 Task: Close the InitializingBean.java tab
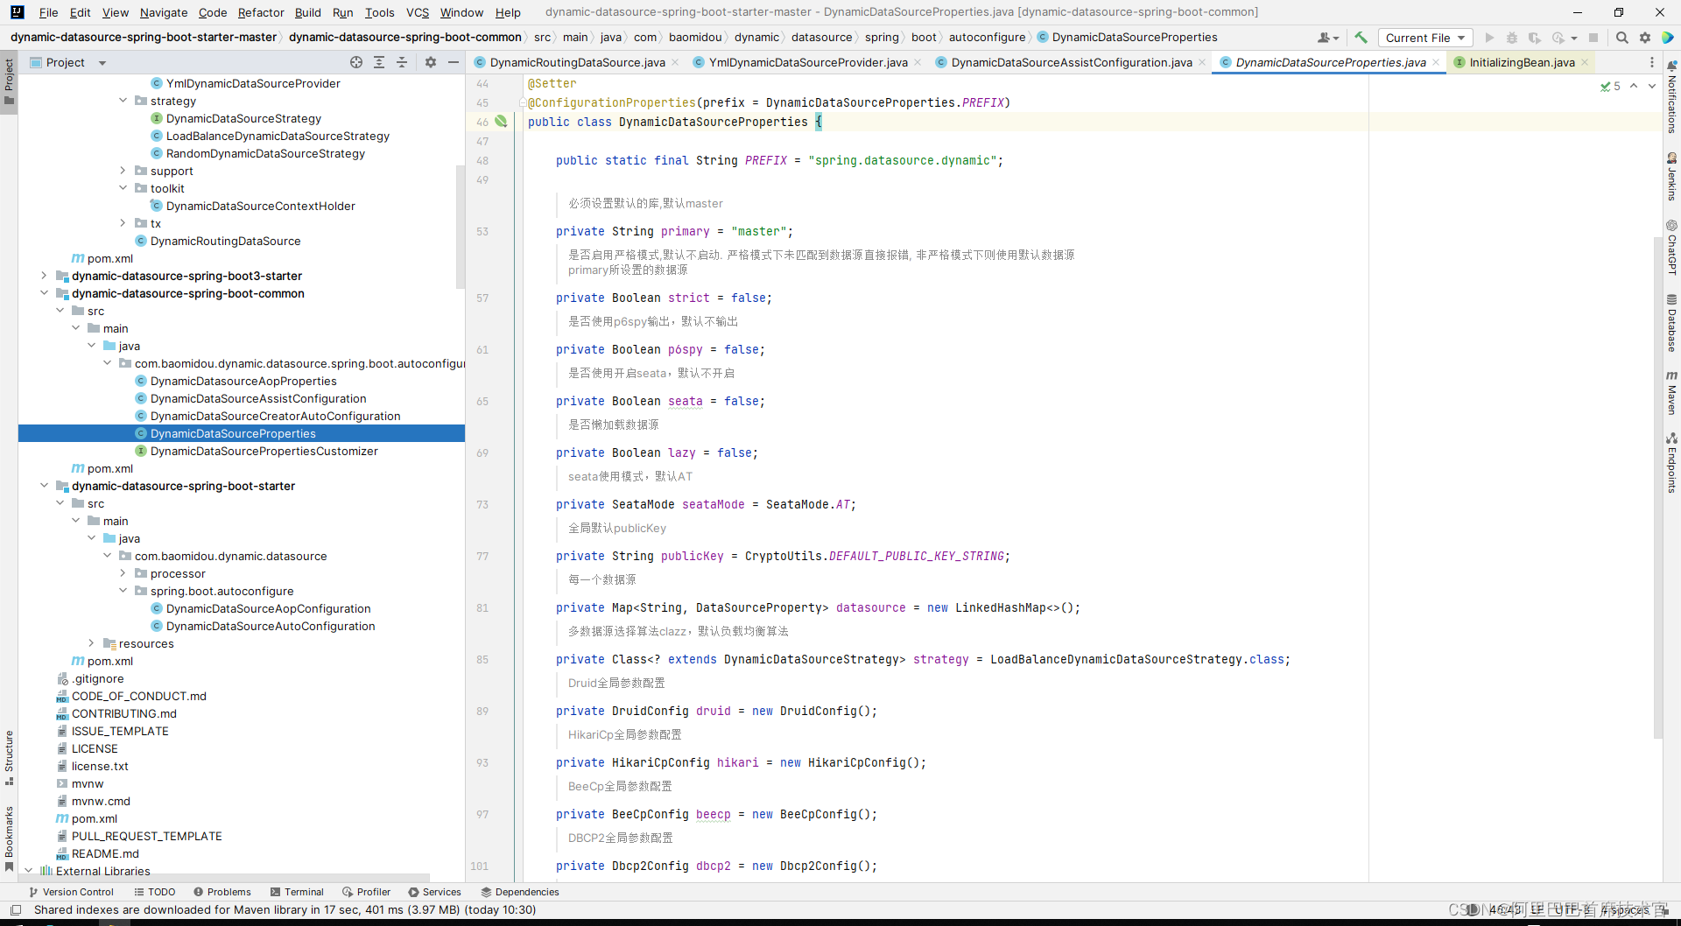coord(1585,62)
